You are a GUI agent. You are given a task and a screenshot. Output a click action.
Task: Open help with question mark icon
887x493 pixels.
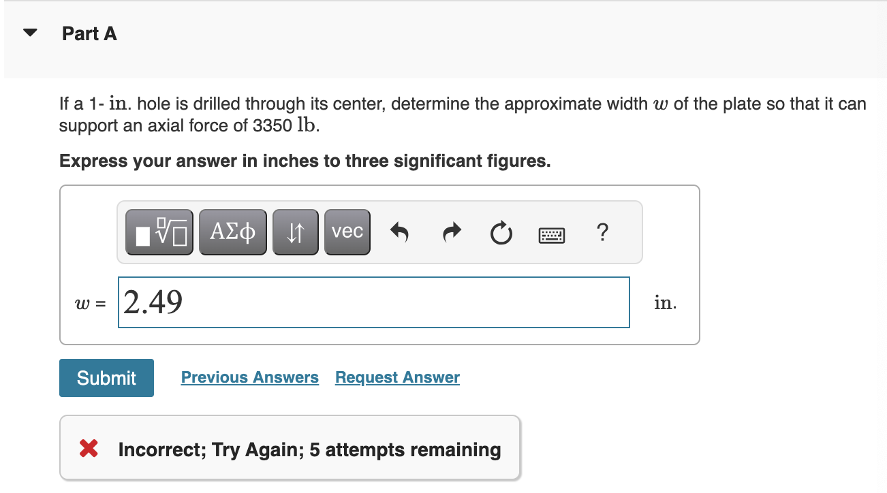coord(602,233)
